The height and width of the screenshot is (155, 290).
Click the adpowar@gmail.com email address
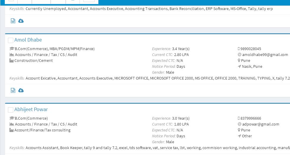[261, 124]
